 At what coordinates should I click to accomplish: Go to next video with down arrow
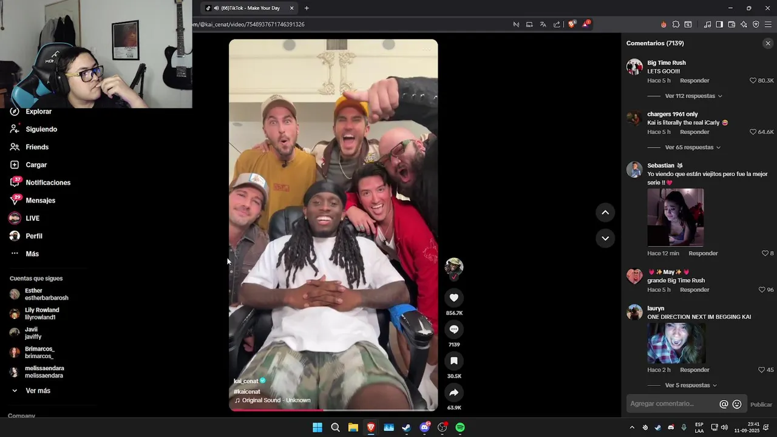[605, 238]
